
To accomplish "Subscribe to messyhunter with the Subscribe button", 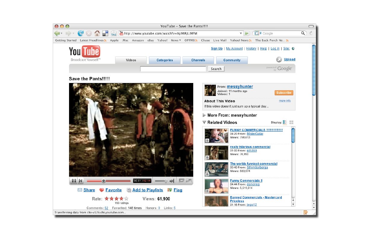I will click(284, 93).
